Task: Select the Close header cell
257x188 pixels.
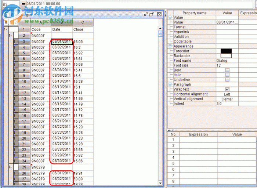Action: click(83, 29)
